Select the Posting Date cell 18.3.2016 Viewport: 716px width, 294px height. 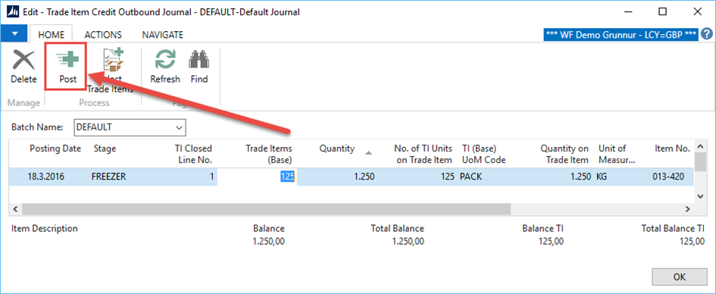[49, 177]
